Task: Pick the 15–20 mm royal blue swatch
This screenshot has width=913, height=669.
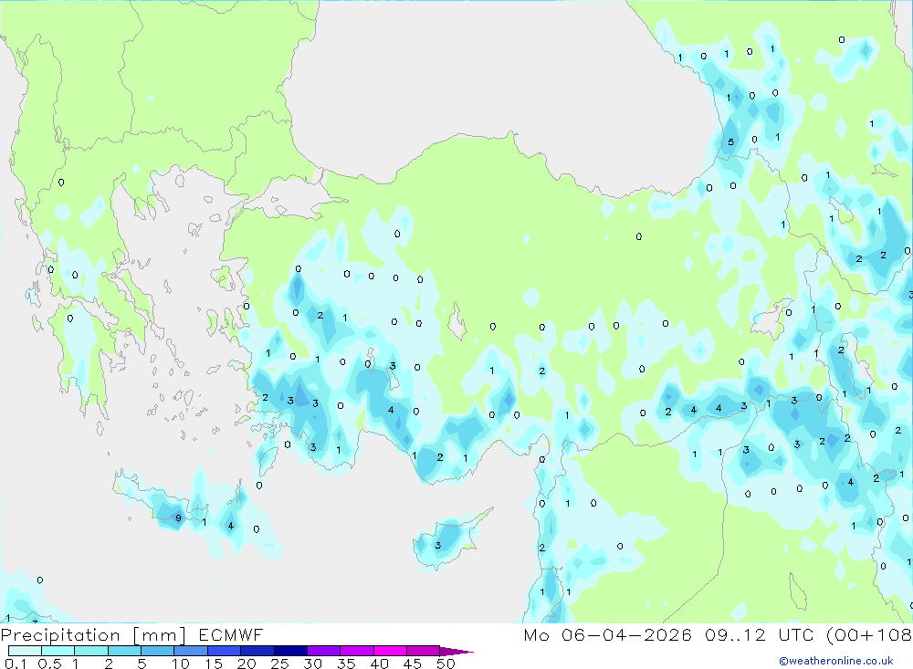Action: point(224,651)
